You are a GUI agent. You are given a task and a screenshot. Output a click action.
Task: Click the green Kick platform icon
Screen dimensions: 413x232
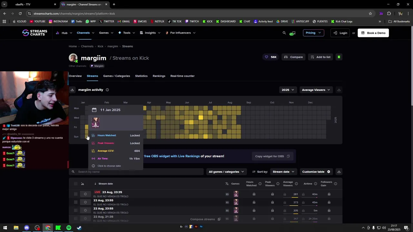pyautogui.click(x=339, y=57)
